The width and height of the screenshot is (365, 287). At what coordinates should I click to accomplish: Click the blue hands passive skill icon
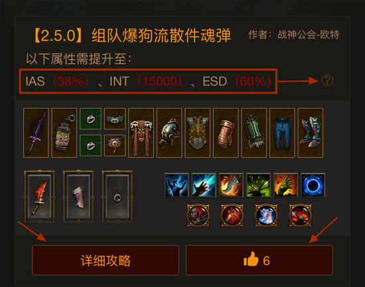(266, 215)
